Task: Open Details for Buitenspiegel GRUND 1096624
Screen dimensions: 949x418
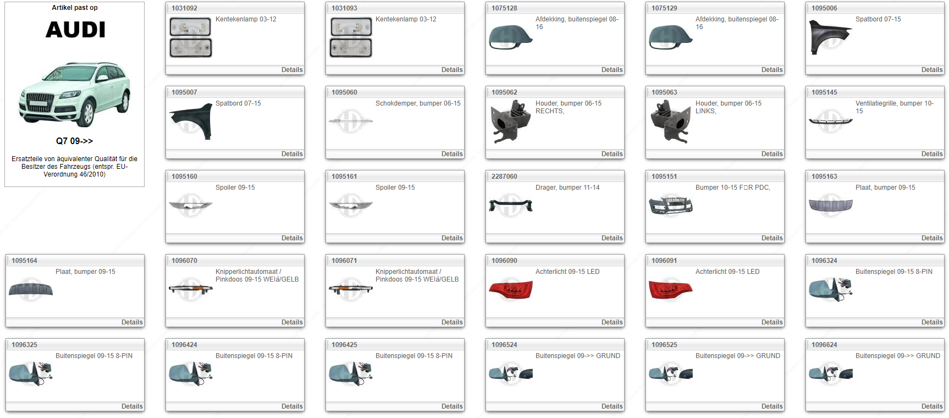Action: 931,406
